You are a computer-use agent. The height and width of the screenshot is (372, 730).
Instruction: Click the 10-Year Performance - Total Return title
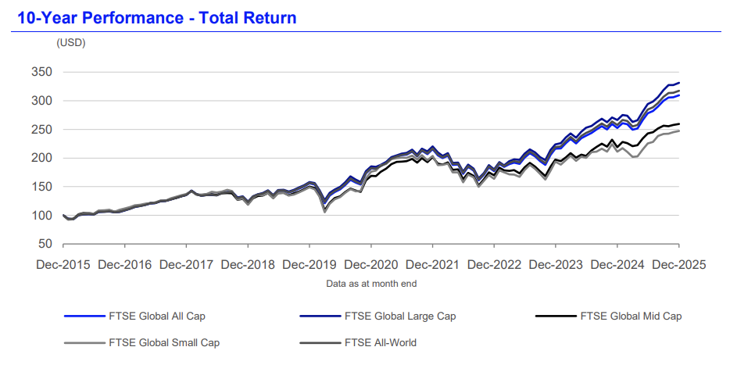tap(154, 16)
